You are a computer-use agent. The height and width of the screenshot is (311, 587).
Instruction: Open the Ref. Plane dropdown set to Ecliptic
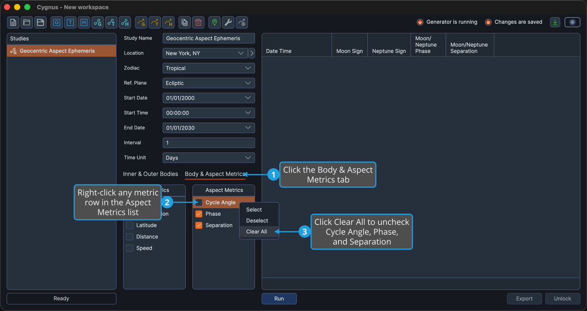coord(208,83)
